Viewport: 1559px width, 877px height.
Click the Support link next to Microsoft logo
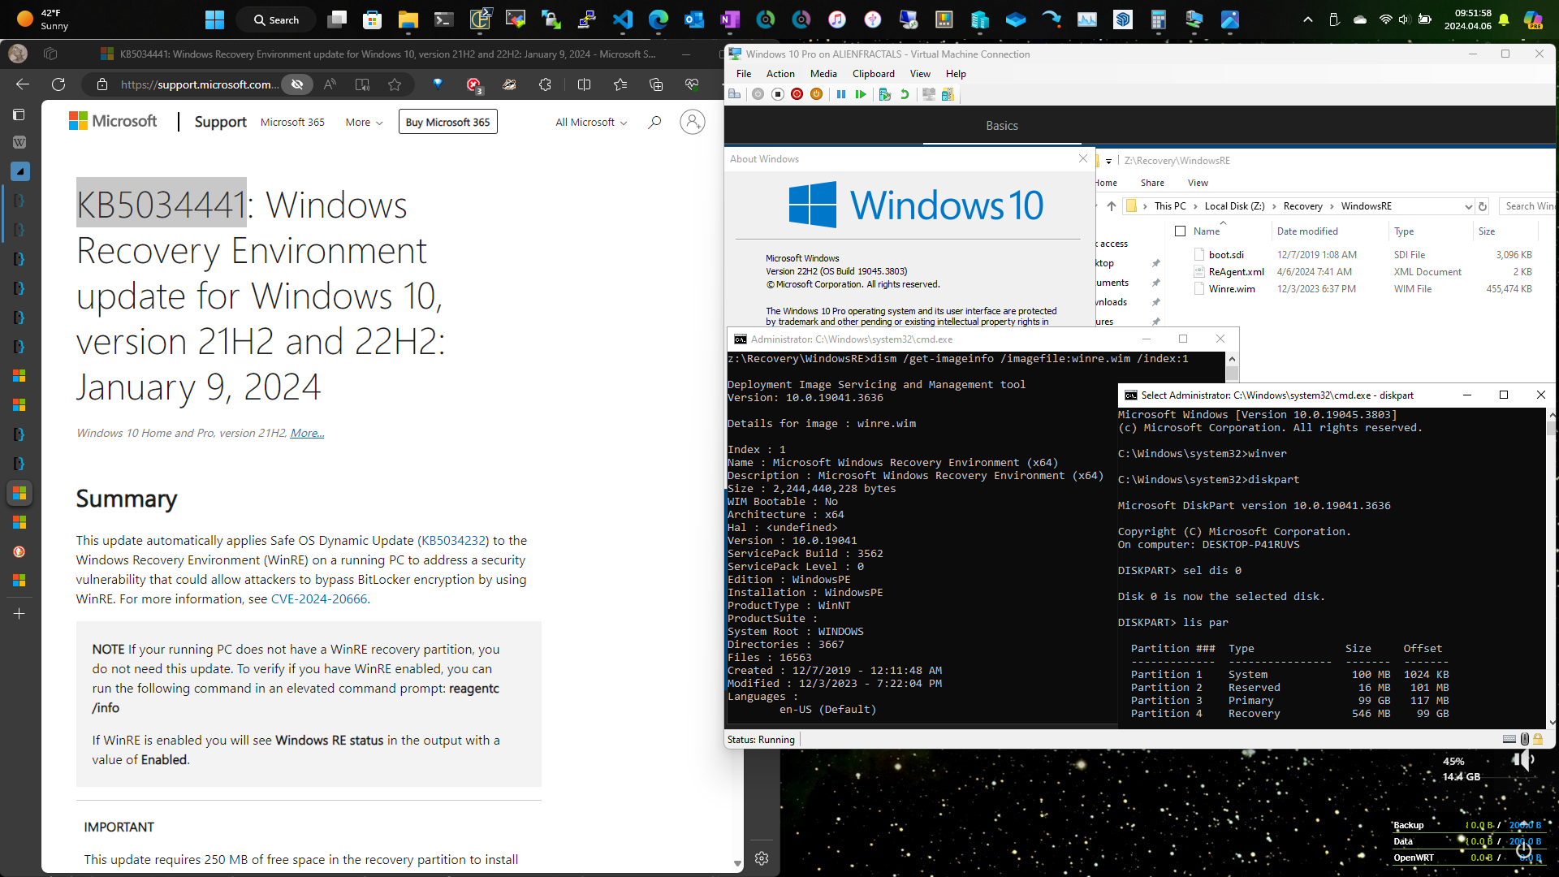tap(220, 123)
